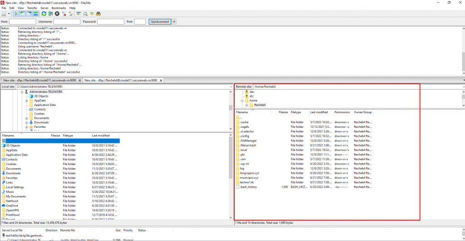Switch to the second New site tab
Image resolution: width=465 pixels, height=241 pixels.
121,80
